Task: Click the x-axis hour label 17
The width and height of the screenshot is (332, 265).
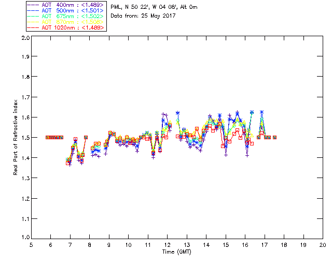Action: (265, 245)
